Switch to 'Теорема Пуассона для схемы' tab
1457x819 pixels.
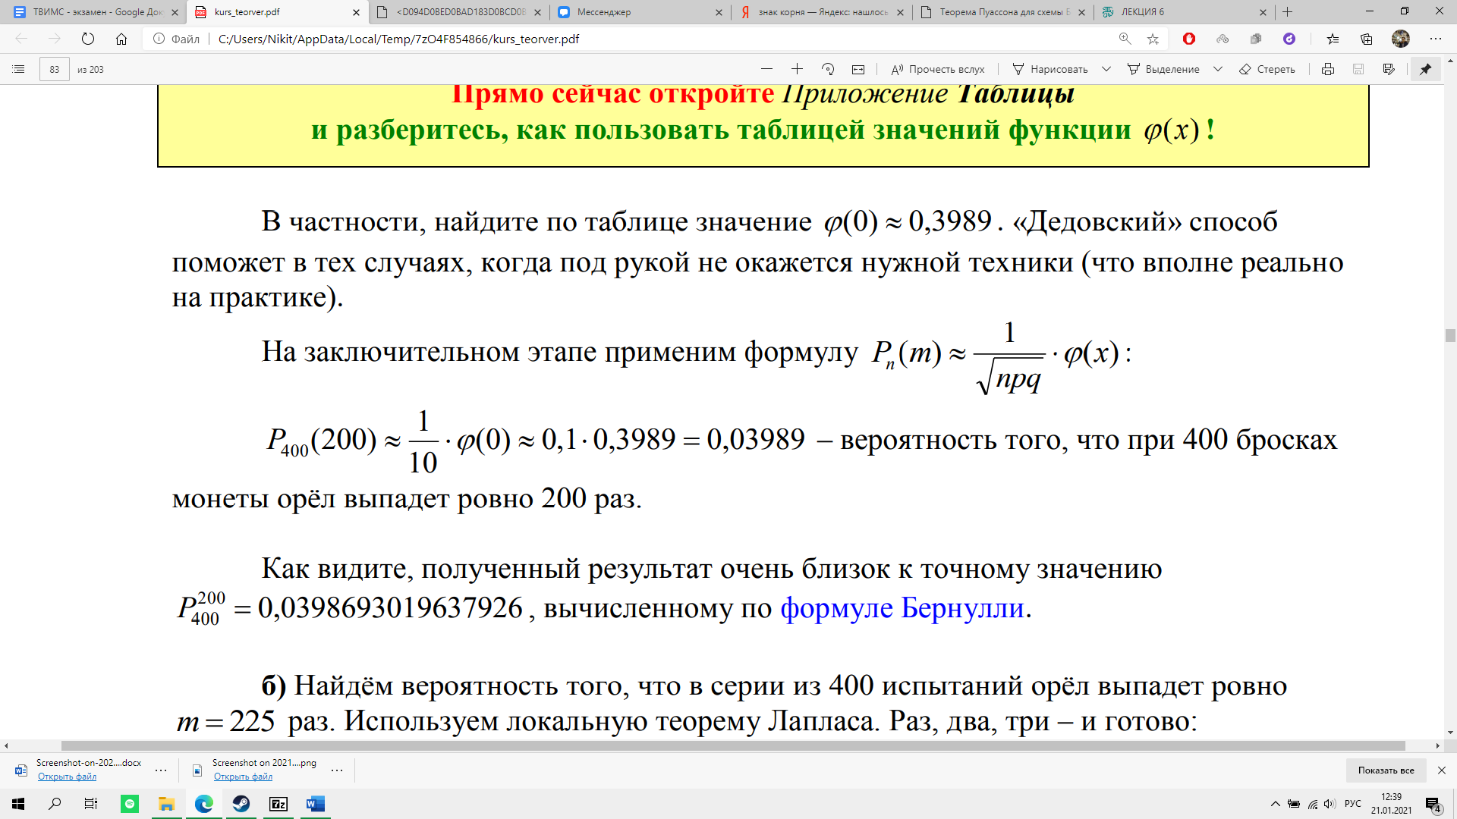click(x=1003, y=12)
